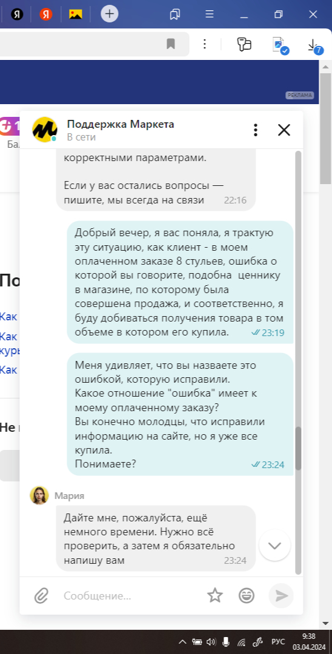The height and width of the screenshot is (654, 332).
Task: Click the Yandex Market logo avatar
Action: [x=45, y=130]
